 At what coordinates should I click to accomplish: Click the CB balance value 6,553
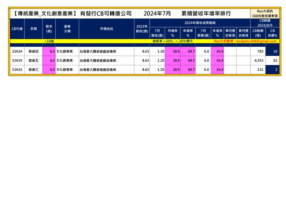tap(258, 61)
